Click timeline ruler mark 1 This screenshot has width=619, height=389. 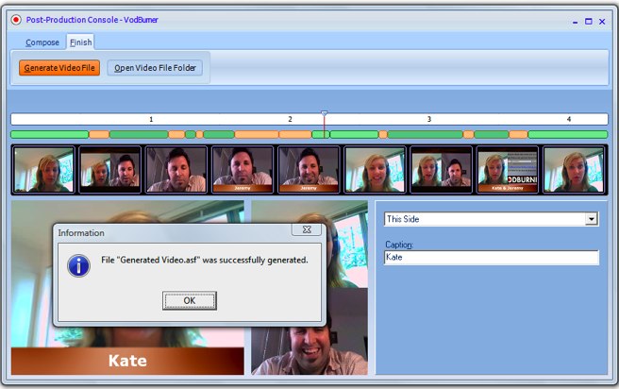tap(151, 119)
